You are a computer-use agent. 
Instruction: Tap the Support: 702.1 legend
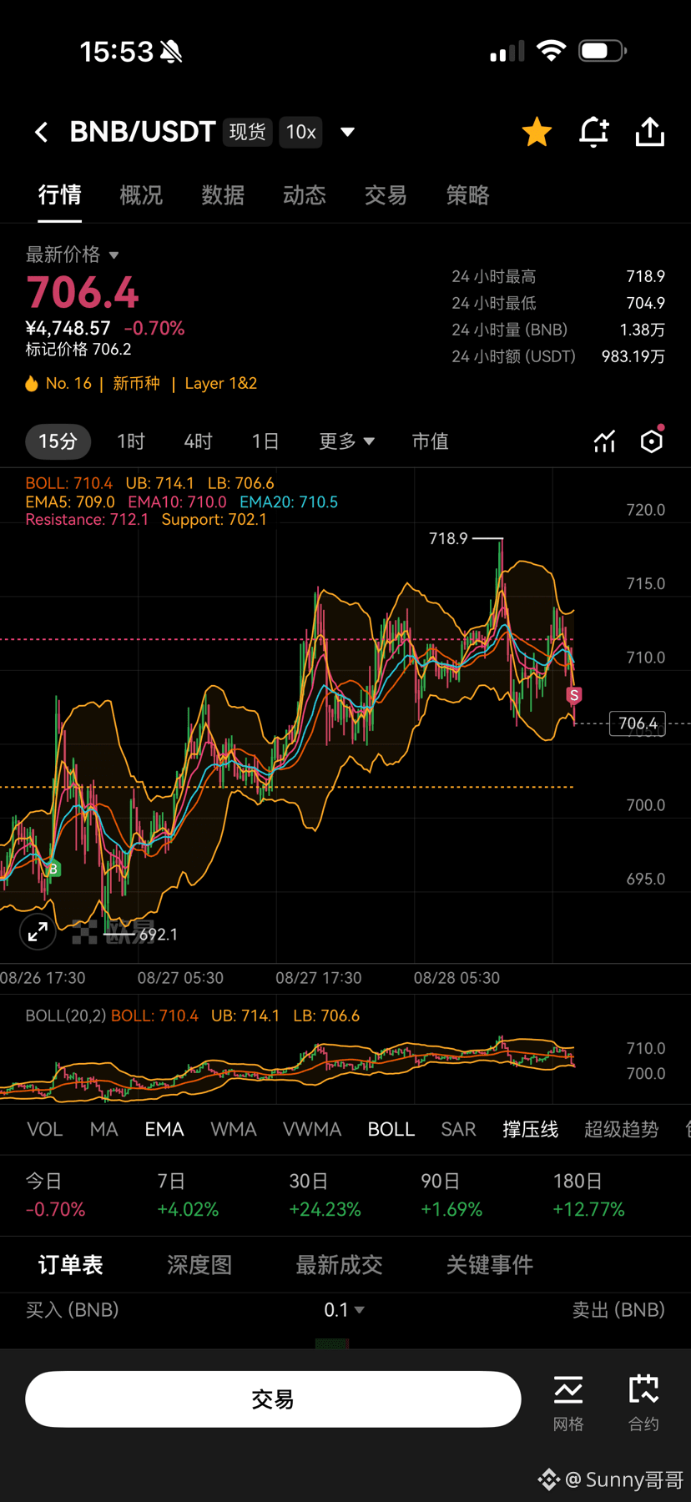(x=214, y=520)
